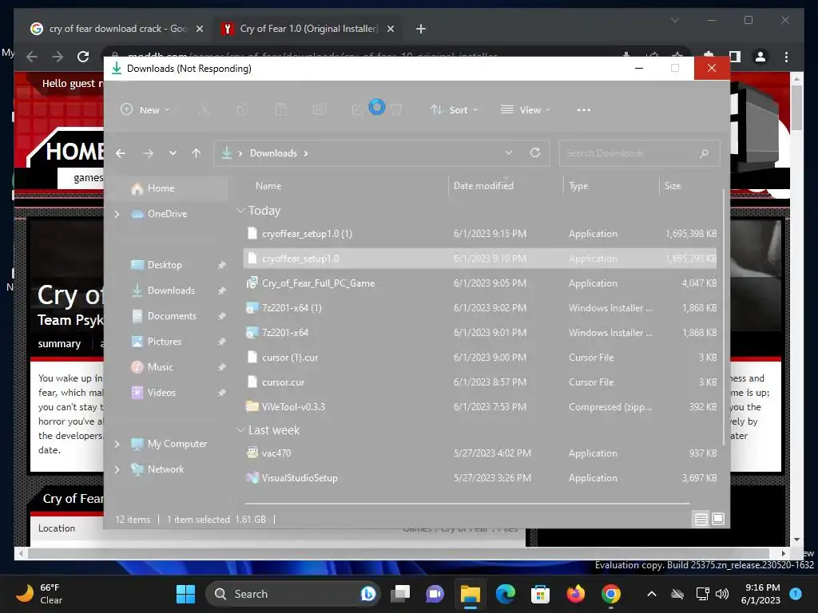Open Microsoft Edge from the taskbar
The width and height of the screenshot is (818, 613).
pos(505,594)
